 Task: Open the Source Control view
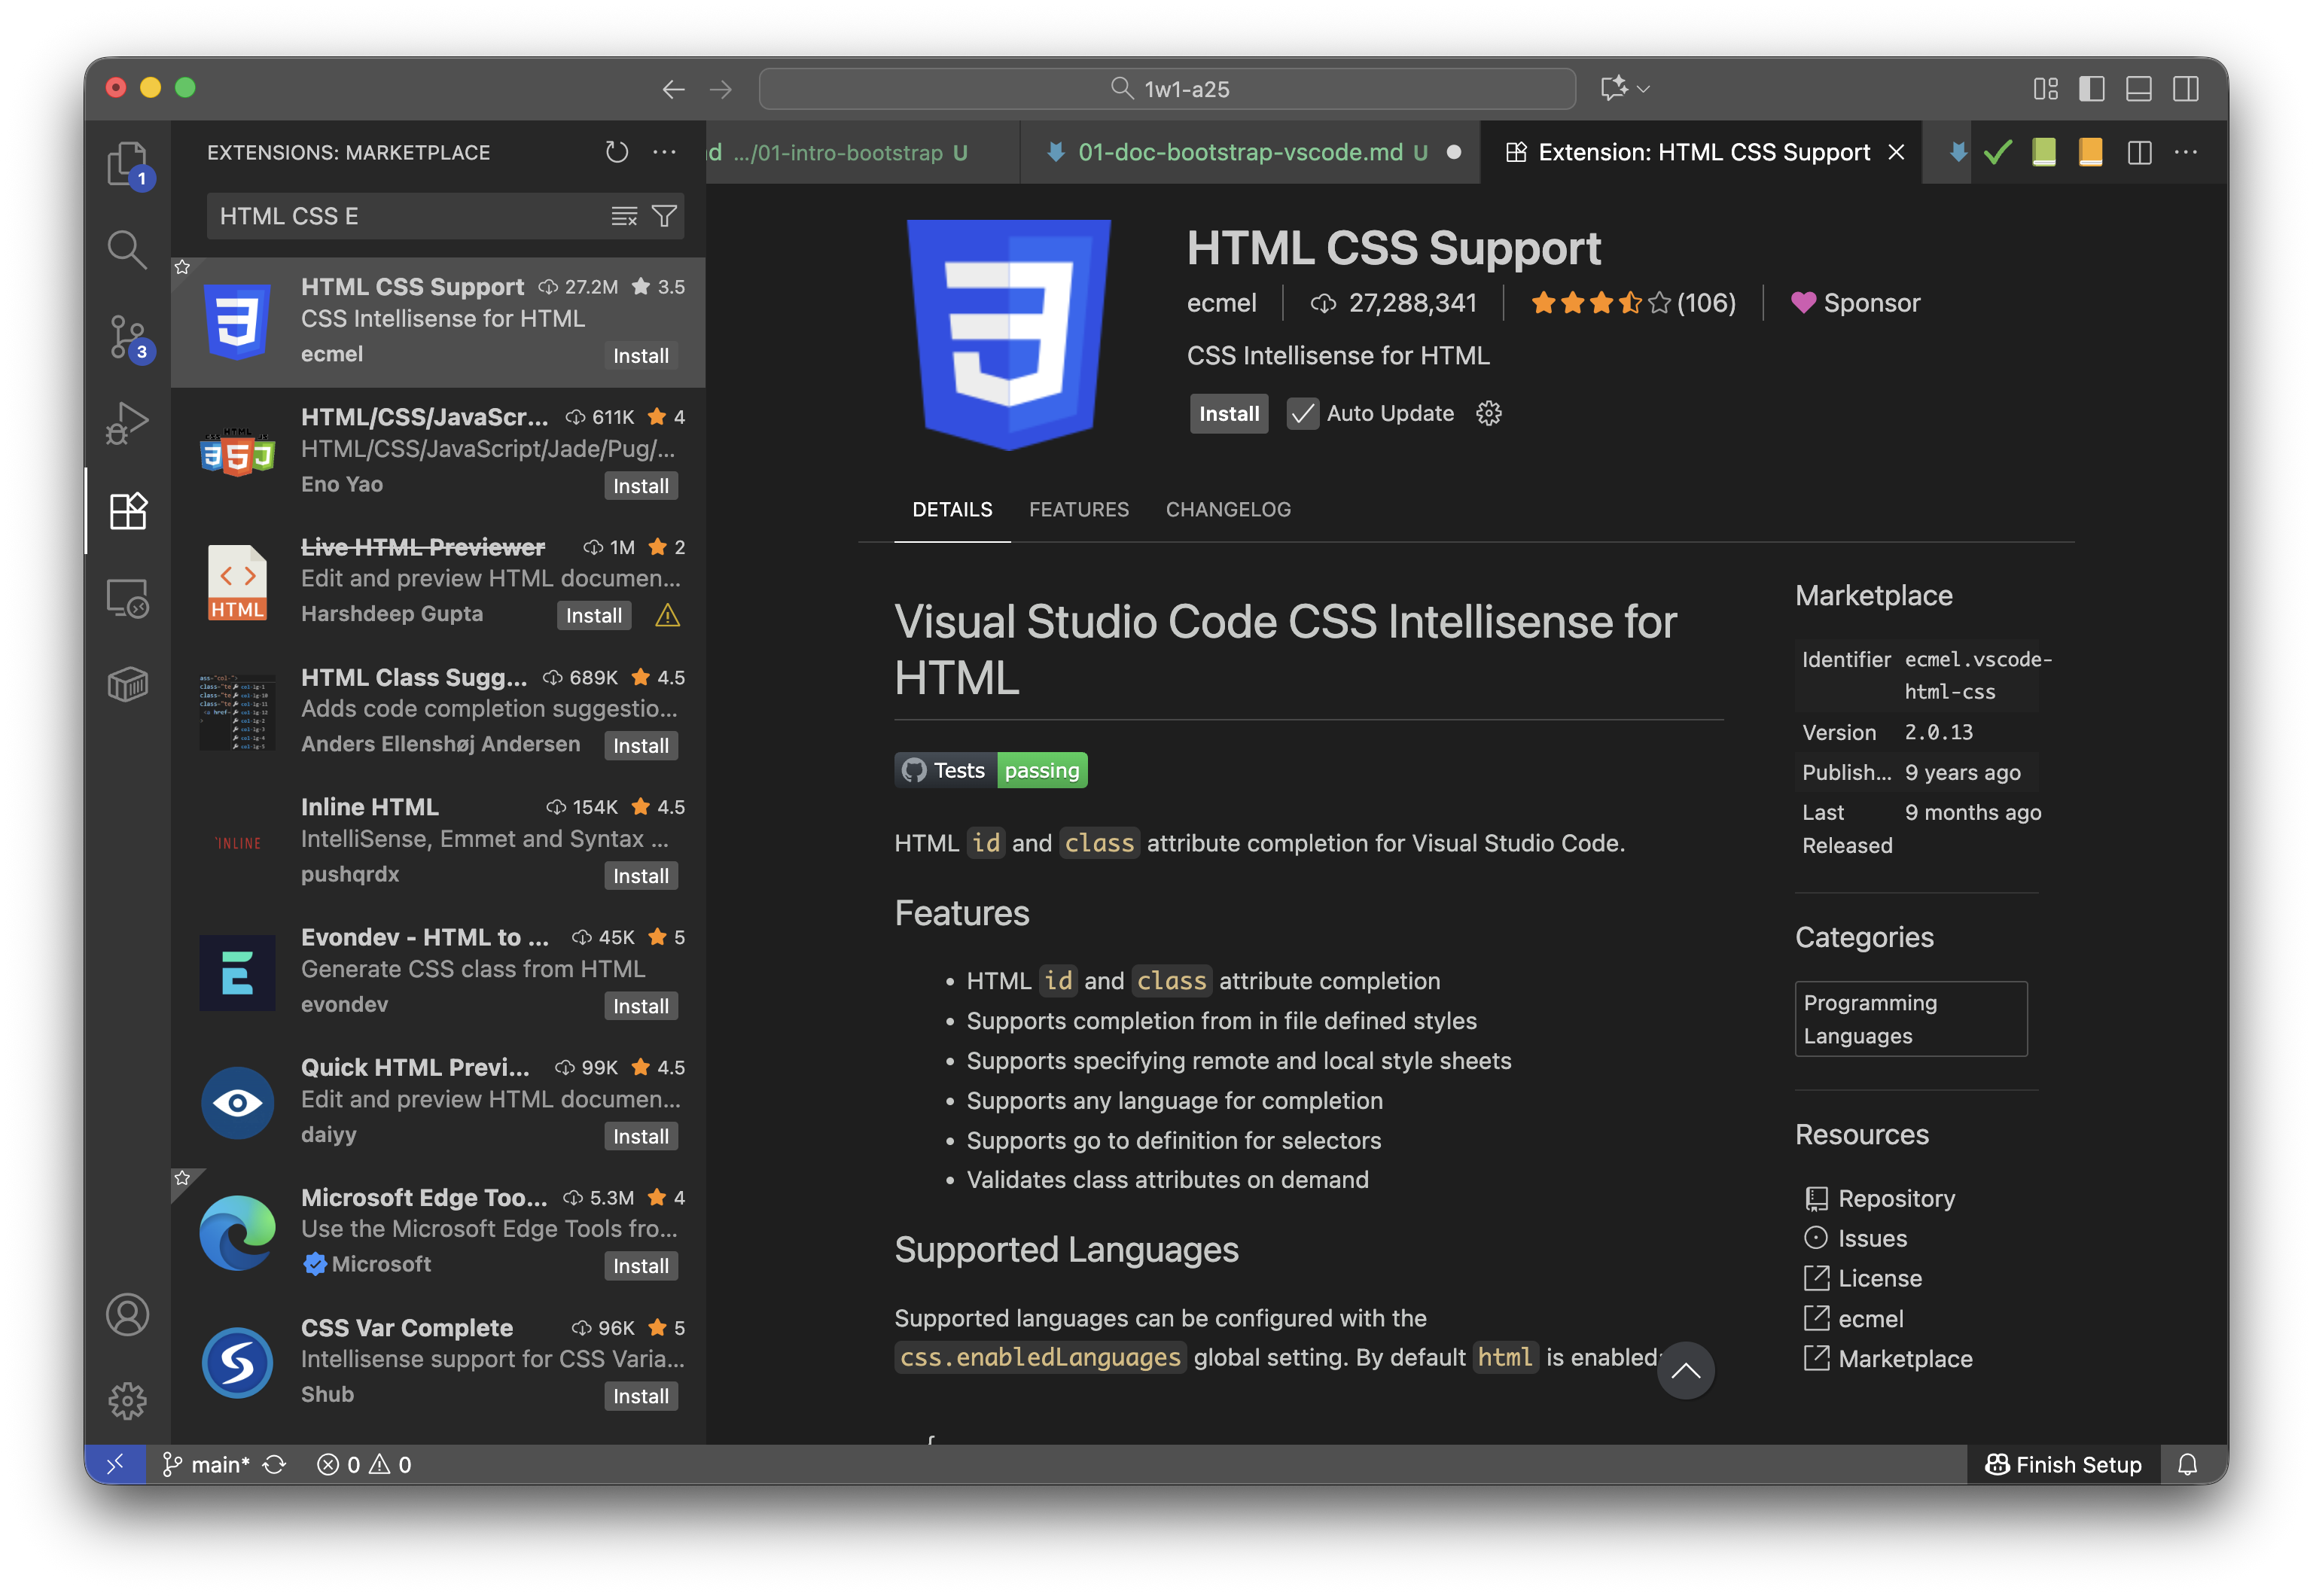[127, 337]
